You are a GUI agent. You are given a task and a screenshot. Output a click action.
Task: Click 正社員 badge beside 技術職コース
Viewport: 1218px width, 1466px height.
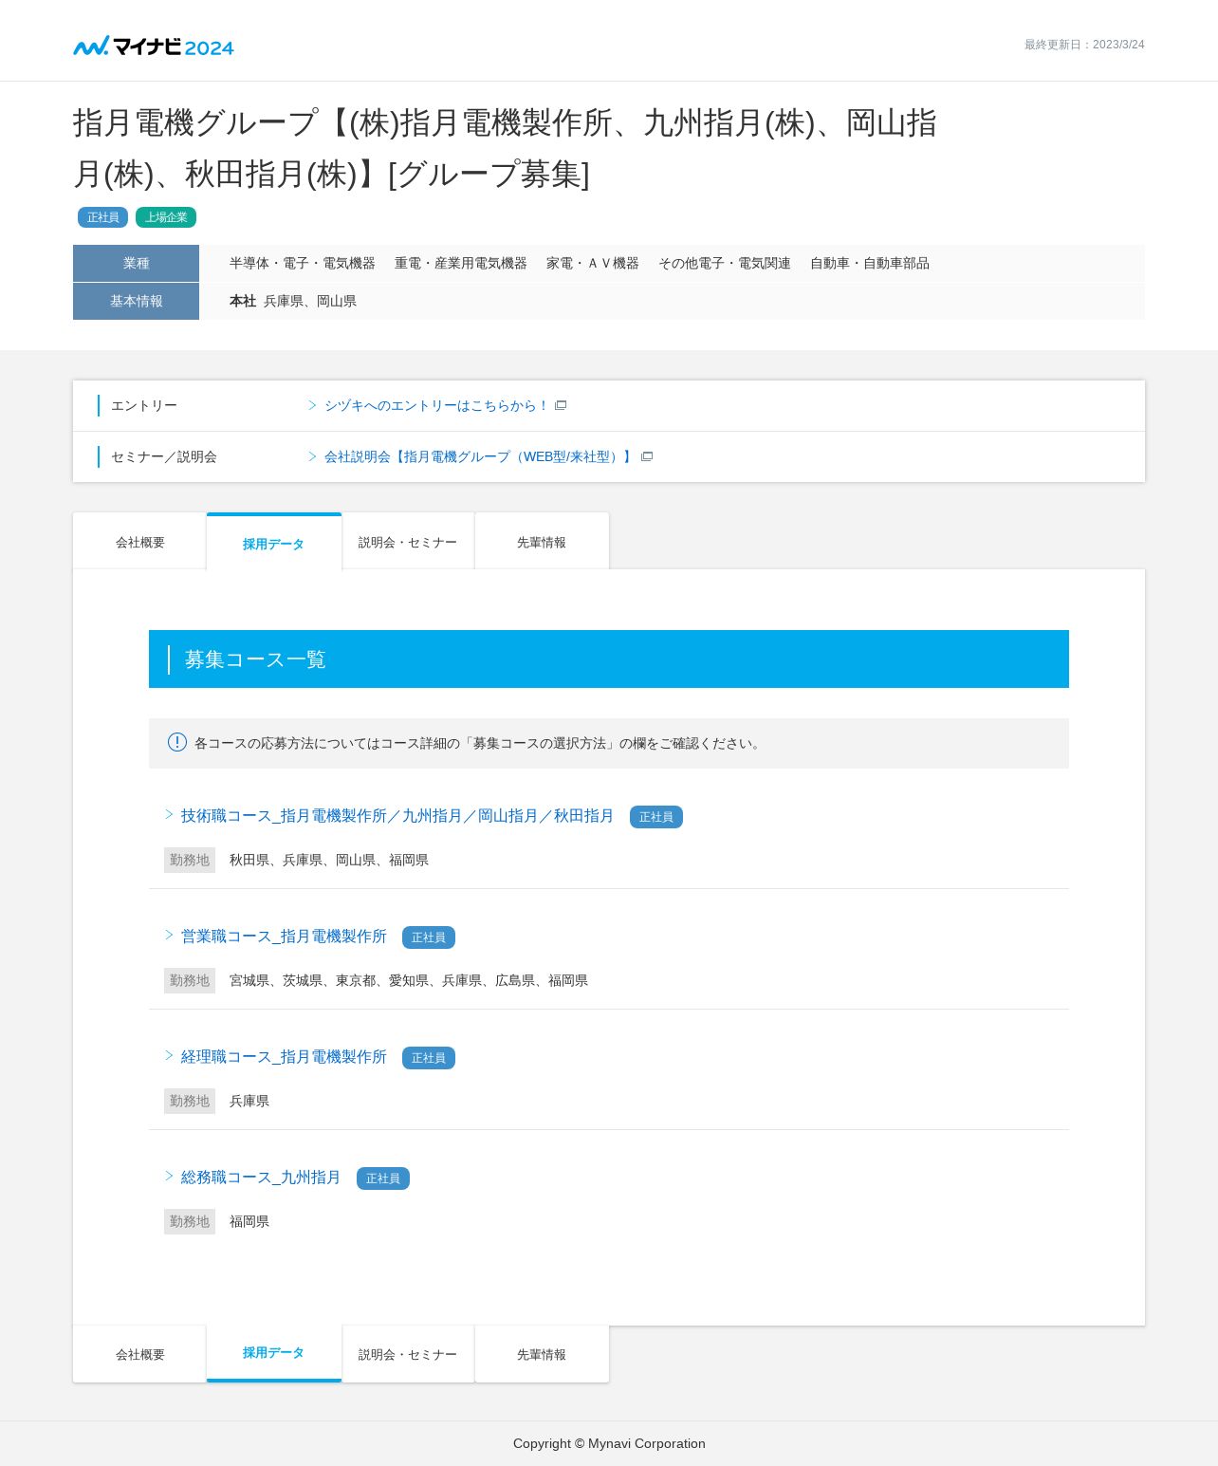click(x=656, y=817)
